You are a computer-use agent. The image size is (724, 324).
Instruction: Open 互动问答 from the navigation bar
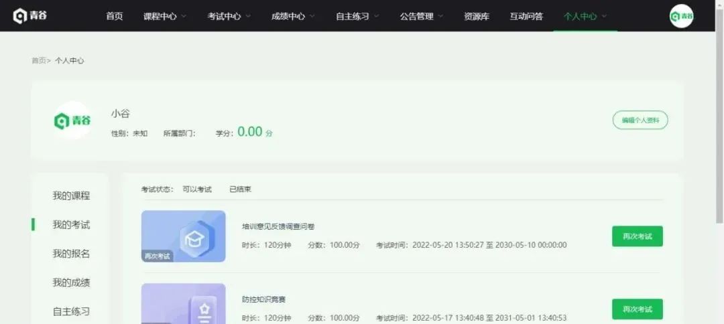click(x=526, y=16)
